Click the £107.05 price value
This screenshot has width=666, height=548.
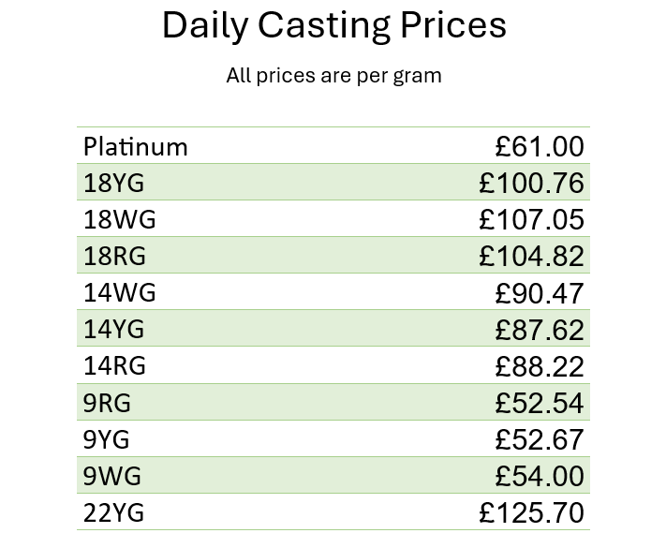(531, 220)
